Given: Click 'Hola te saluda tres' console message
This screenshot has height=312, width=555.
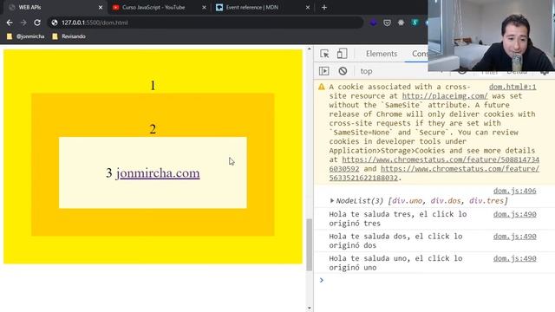Looking at the screenshot, I should [398, 218].
